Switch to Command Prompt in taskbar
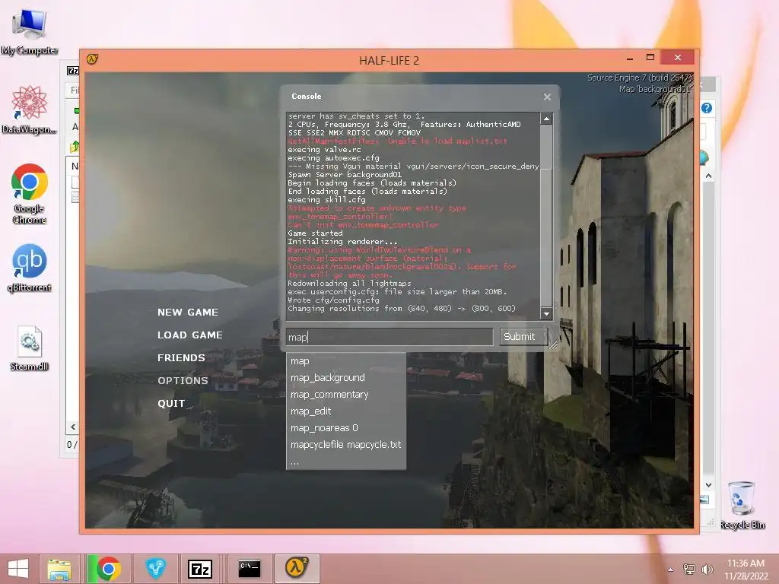779x584 pixels. [x=250, y=569]
